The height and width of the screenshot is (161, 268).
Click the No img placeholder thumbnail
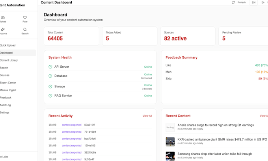pos(170,128)
